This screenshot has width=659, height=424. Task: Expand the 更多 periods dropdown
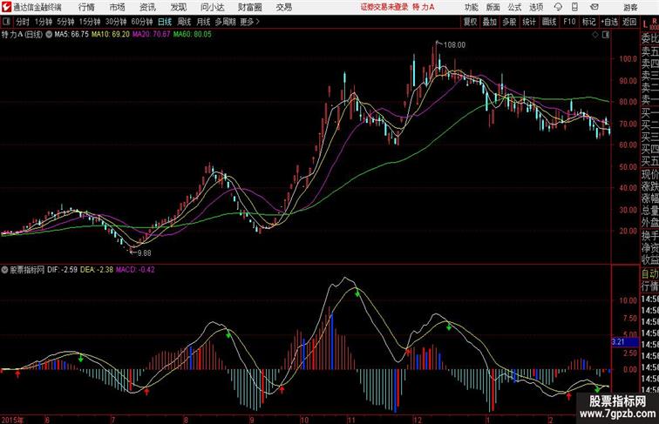click(x=249, y=22)
